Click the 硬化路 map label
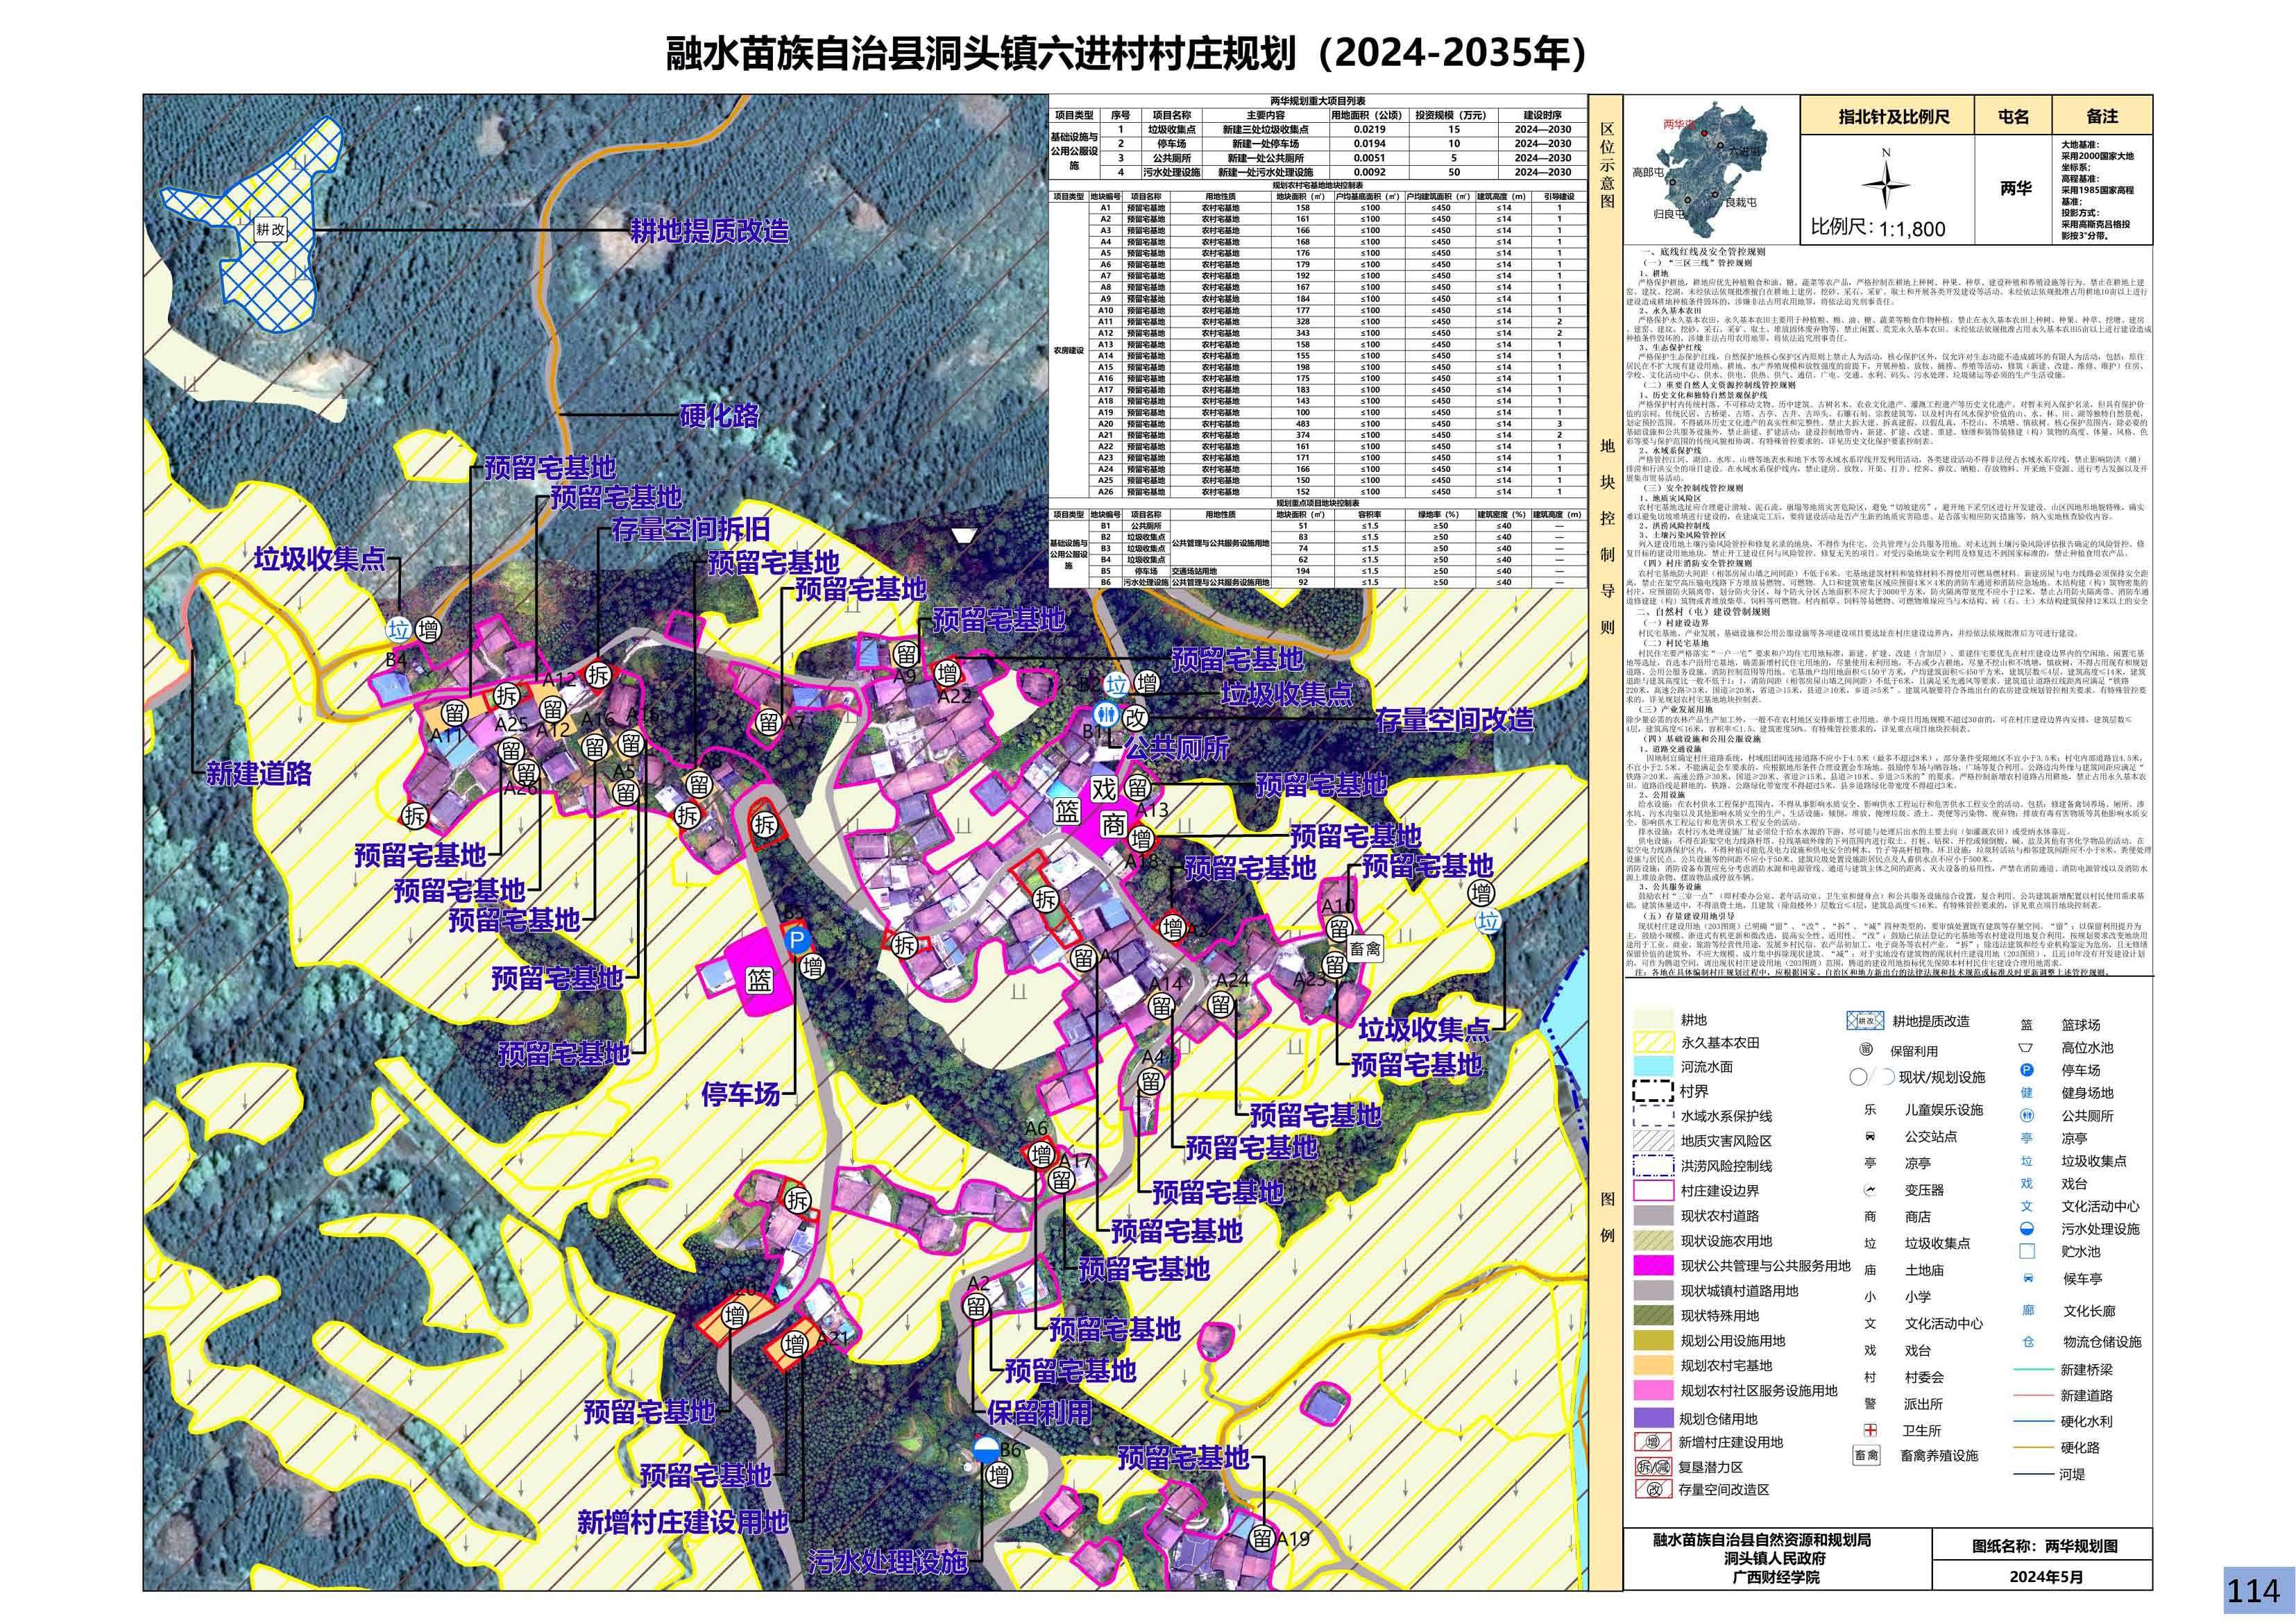The height and width of the screenshot is (1623, 2296). click(719, 415)
